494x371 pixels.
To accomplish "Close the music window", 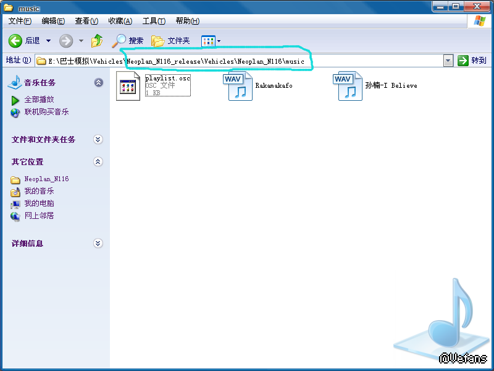I will click(x=477, y=7).
